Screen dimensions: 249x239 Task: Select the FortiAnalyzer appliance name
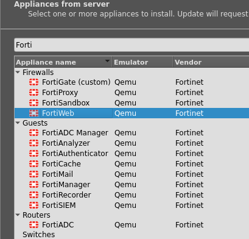(x=66, y=143)
